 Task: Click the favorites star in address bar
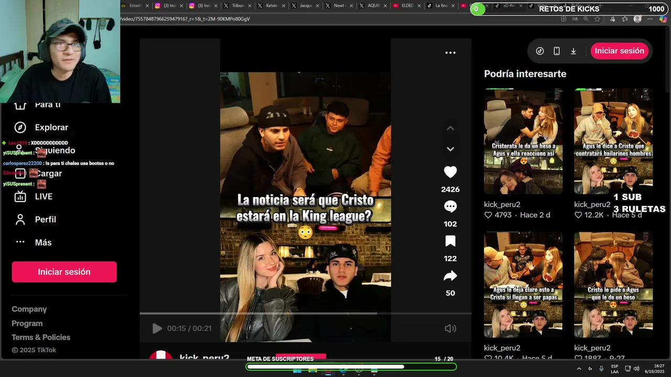click(x=597, y=19)
